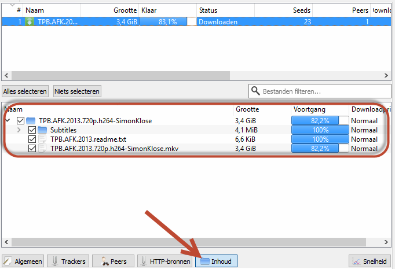Click the green downloading status icon of the torrent
The height and width of the screenshot is (269, 395).
[30, 22]
